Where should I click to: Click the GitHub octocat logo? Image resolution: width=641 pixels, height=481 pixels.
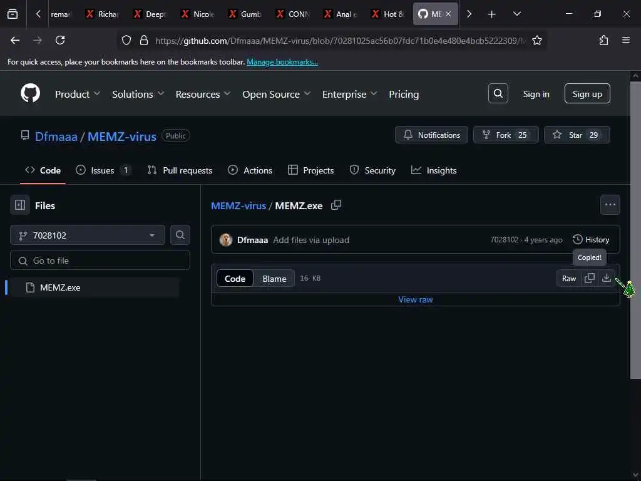coord(30,94)
